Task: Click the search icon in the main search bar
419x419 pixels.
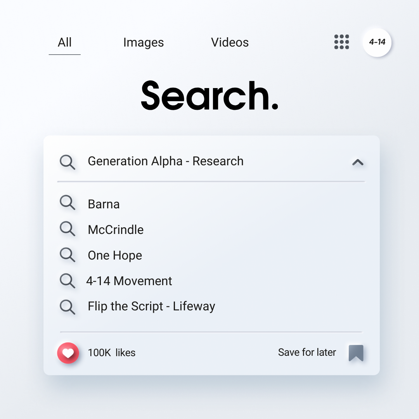Action: tap(67, 161)
